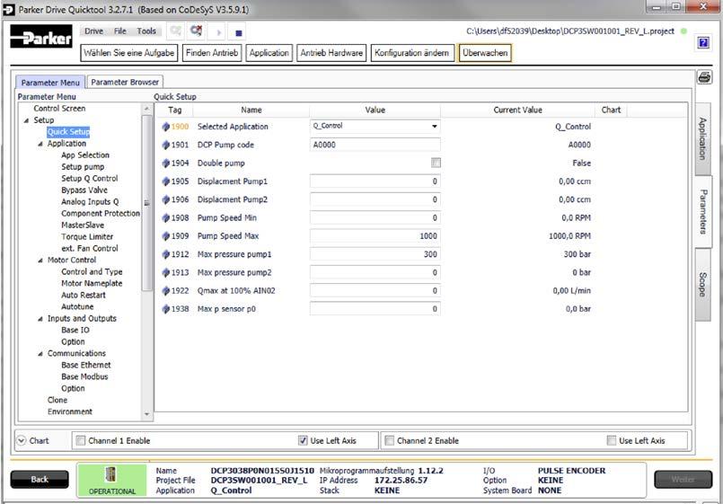723x504 pixels.
Task: Select the Parameters side tab
Action: point(703,212)
